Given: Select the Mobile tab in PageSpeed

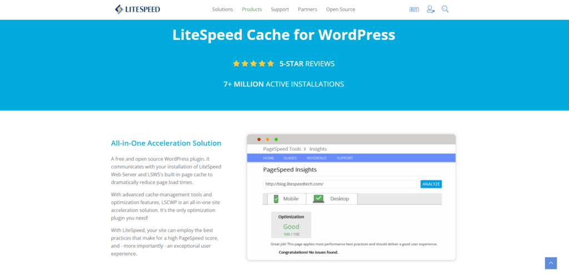Looking at the screenshot, I should (x=287, y=198).
